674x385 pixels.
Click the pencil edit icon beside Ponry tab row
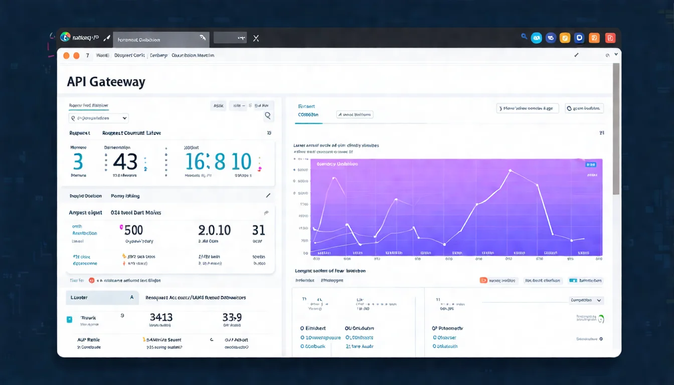click(x=268, y=196)
